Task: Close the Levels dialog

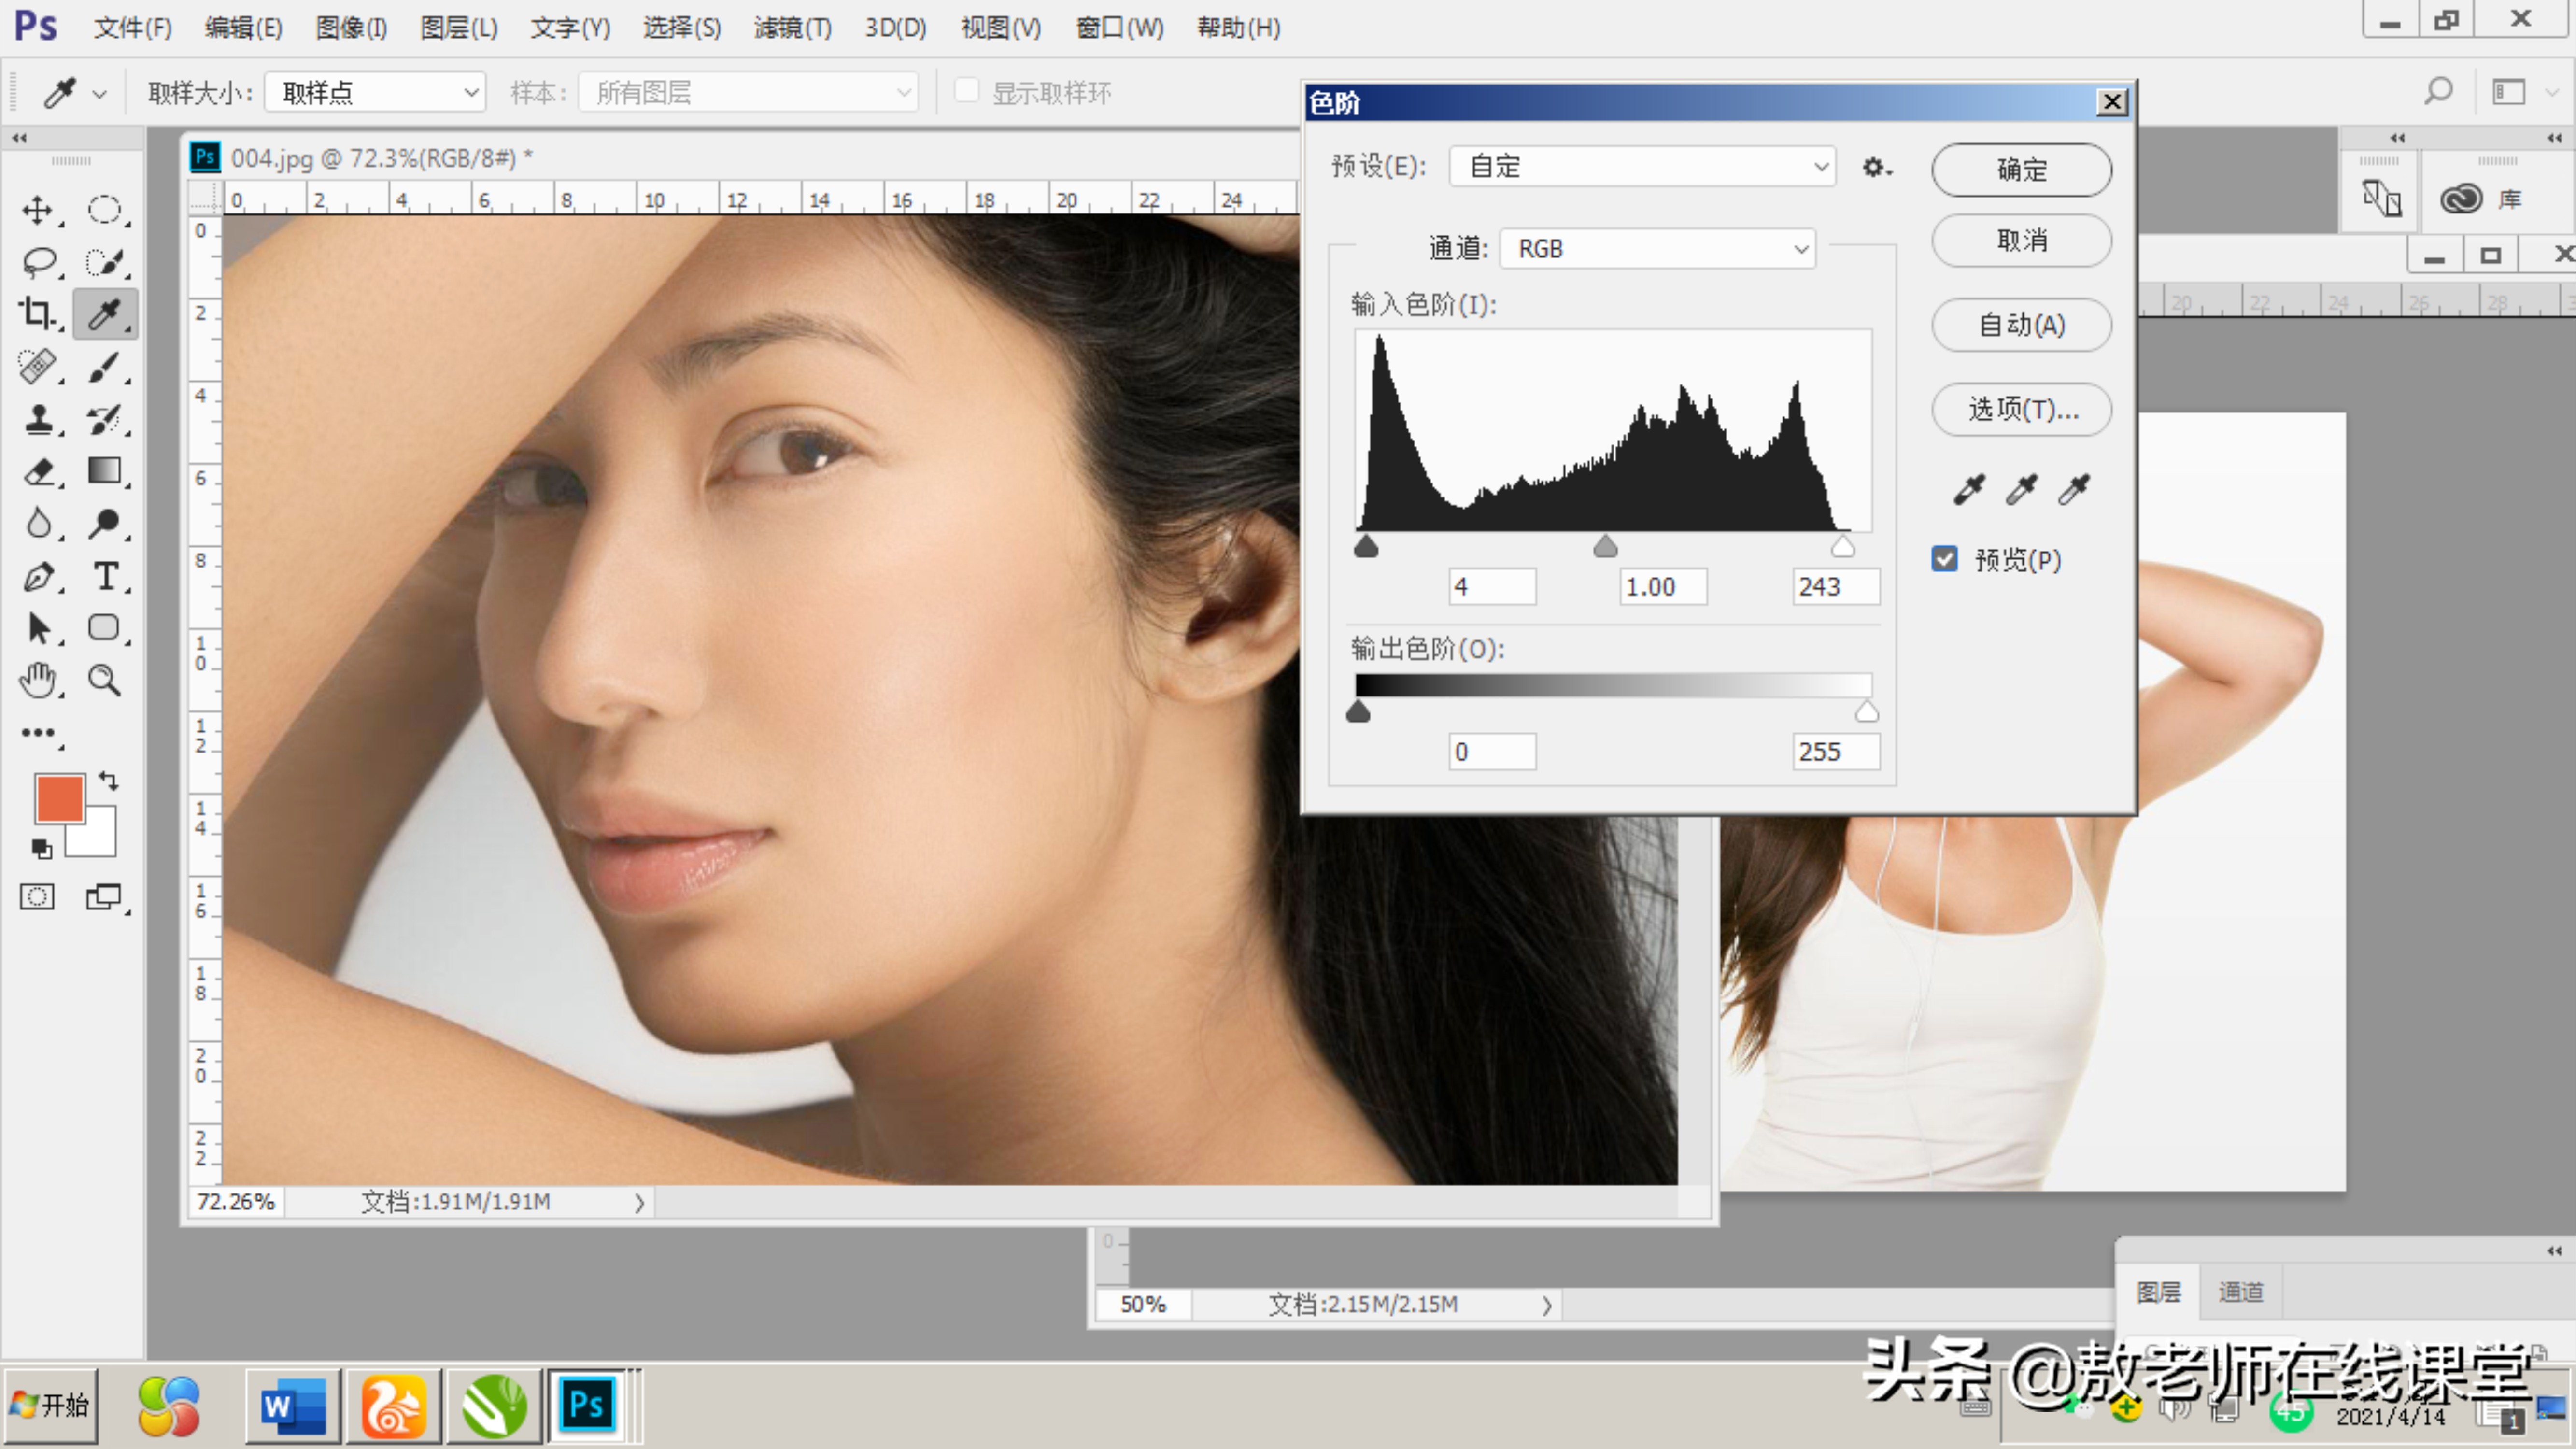Action: [2112, 102]
